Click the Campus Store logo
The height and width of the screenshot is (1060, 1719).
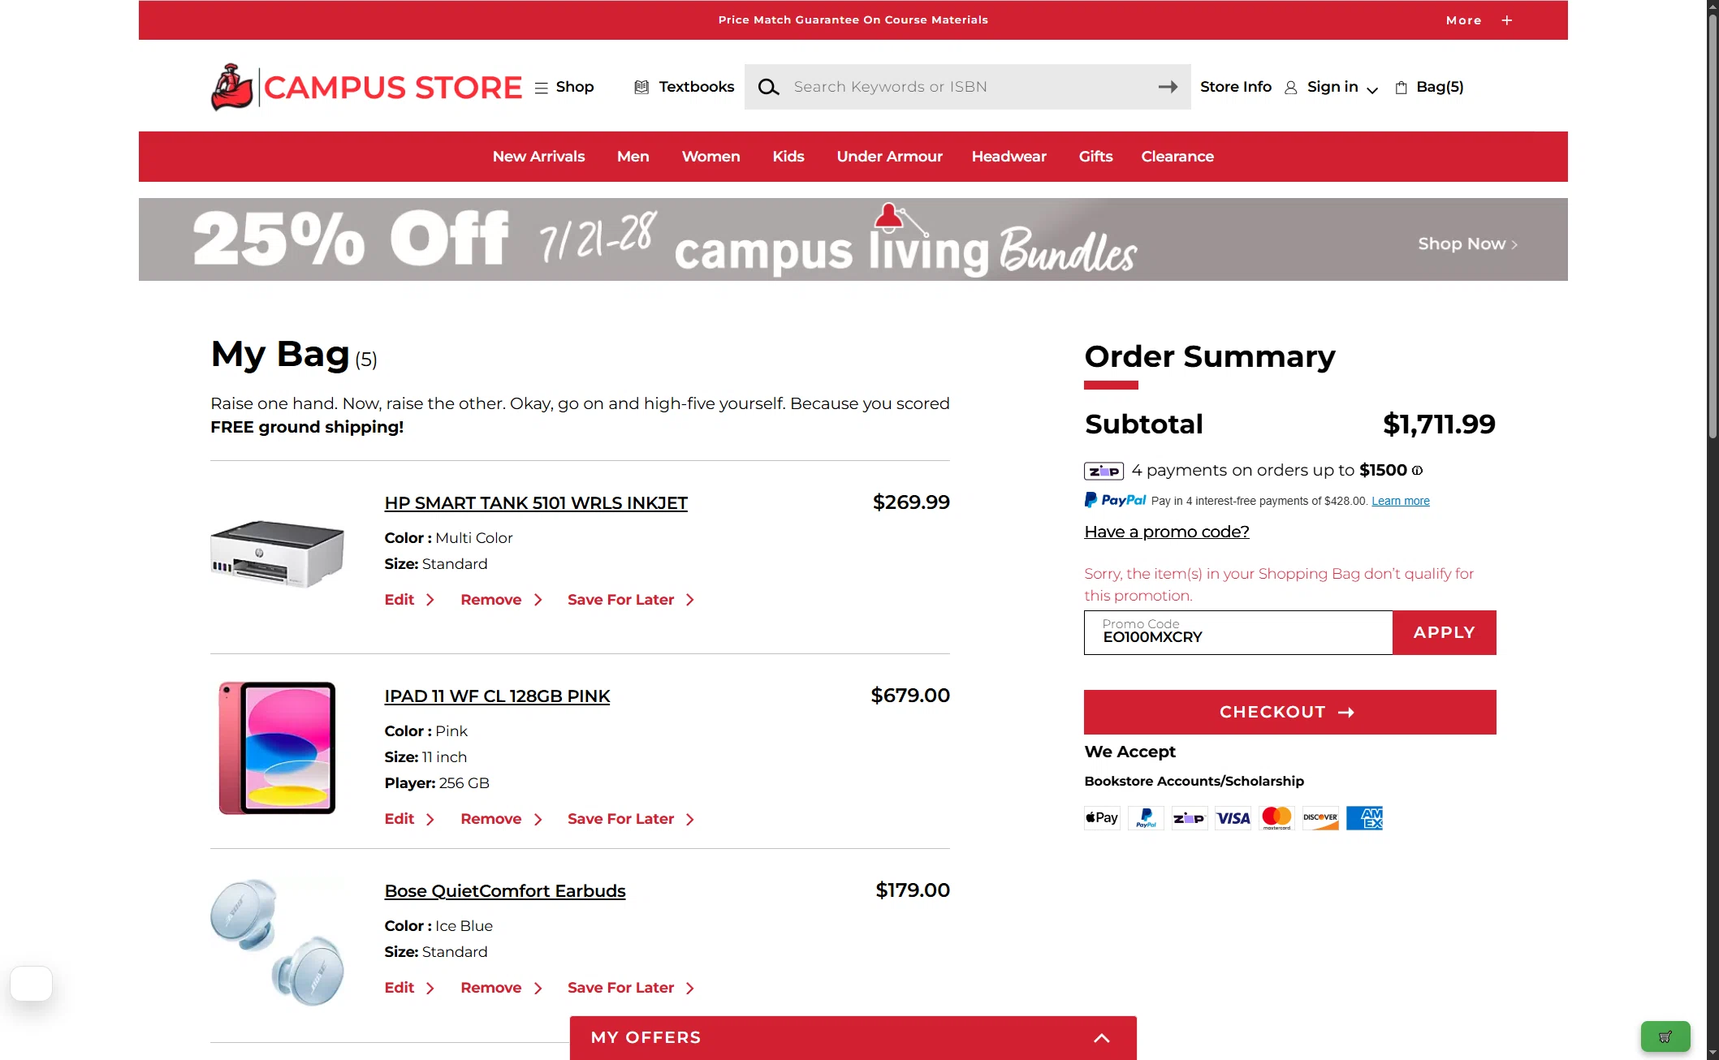click(x=366, y=87)
